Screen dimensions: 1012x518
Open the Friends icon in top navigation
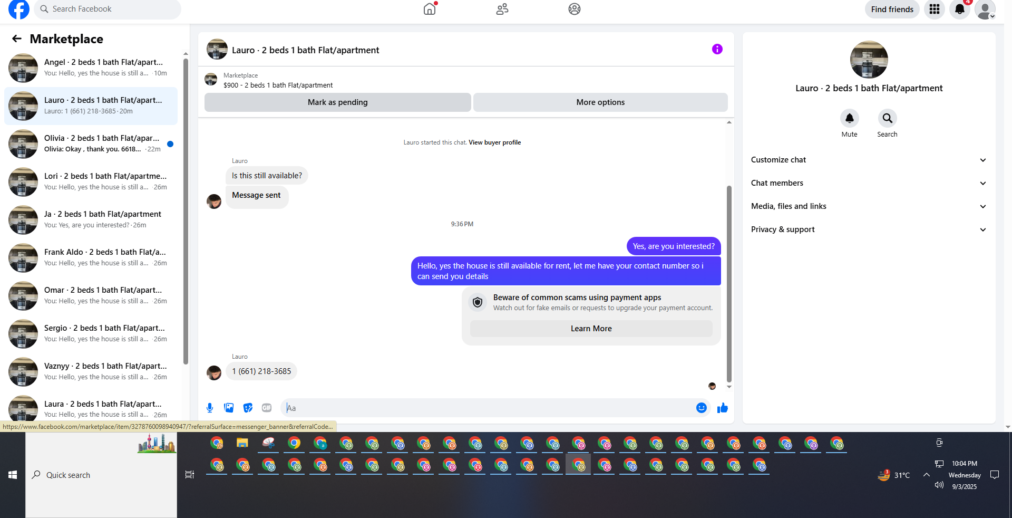pos(502,9)
